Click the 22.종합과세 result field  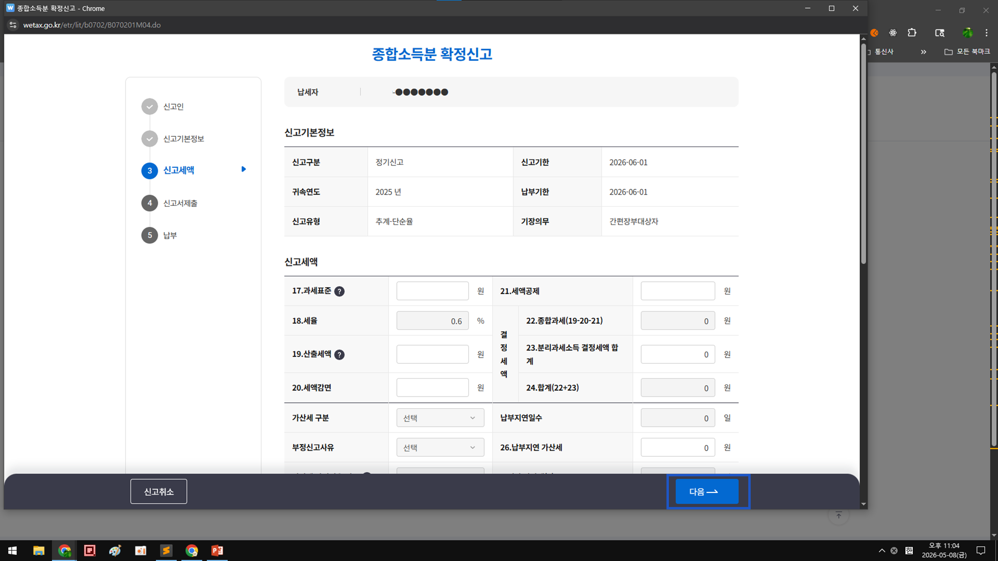pyautogui.click(x=678, y=321)
